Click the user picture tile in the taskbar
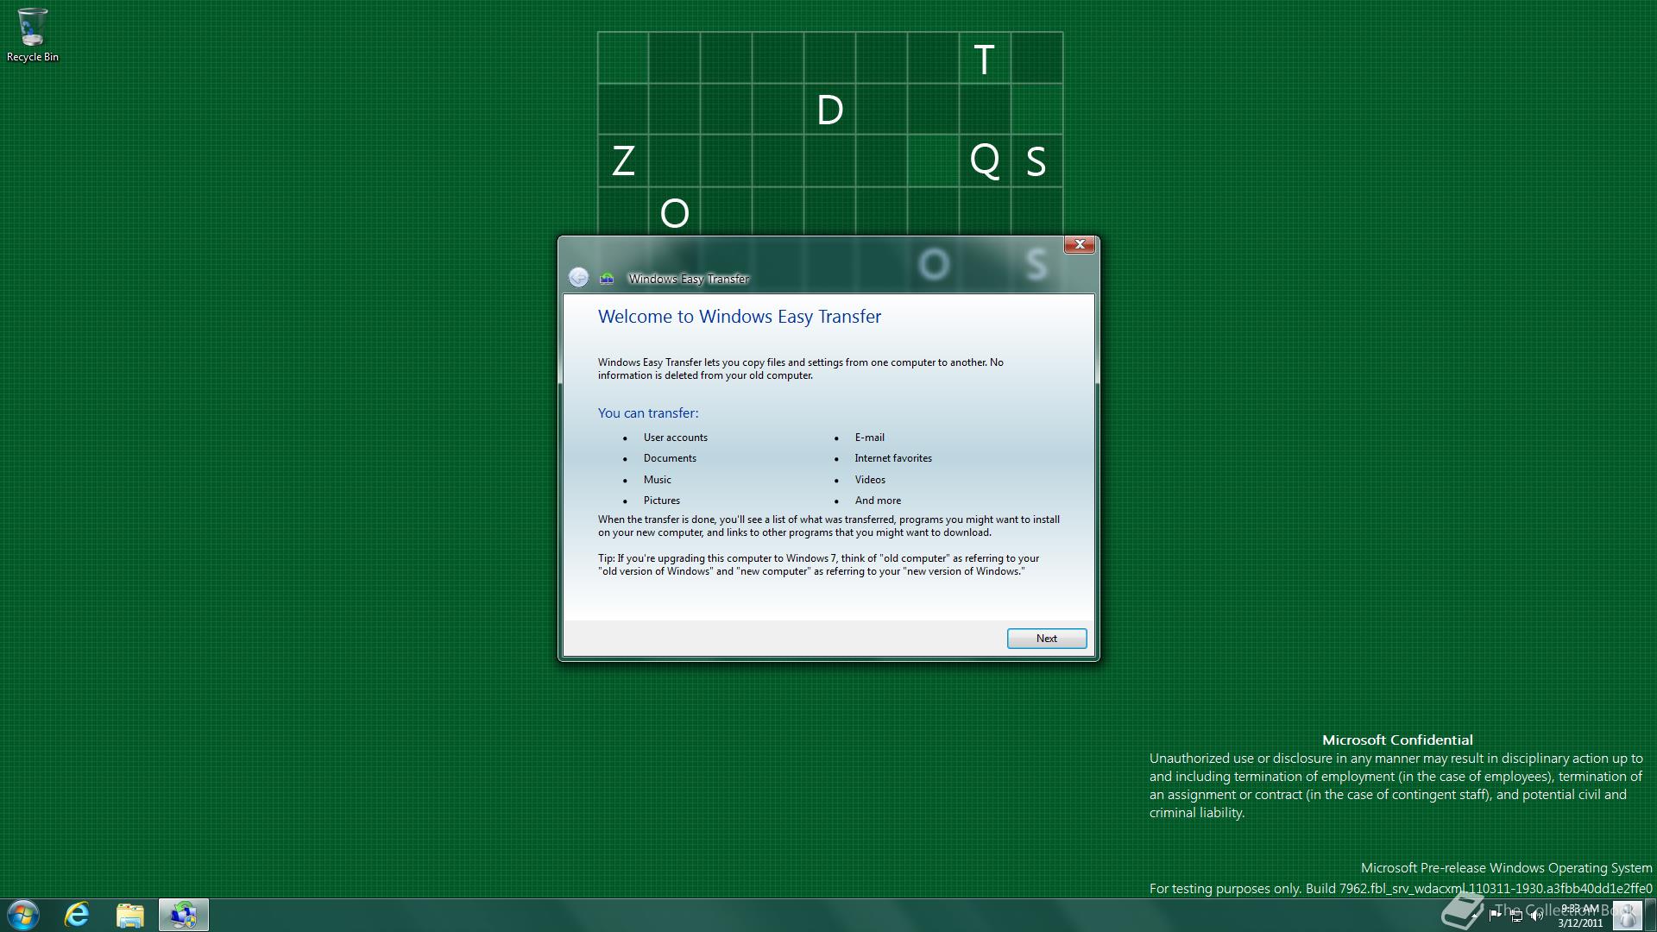This screenshot has width=1657, height=932. tap(1627, 916)
